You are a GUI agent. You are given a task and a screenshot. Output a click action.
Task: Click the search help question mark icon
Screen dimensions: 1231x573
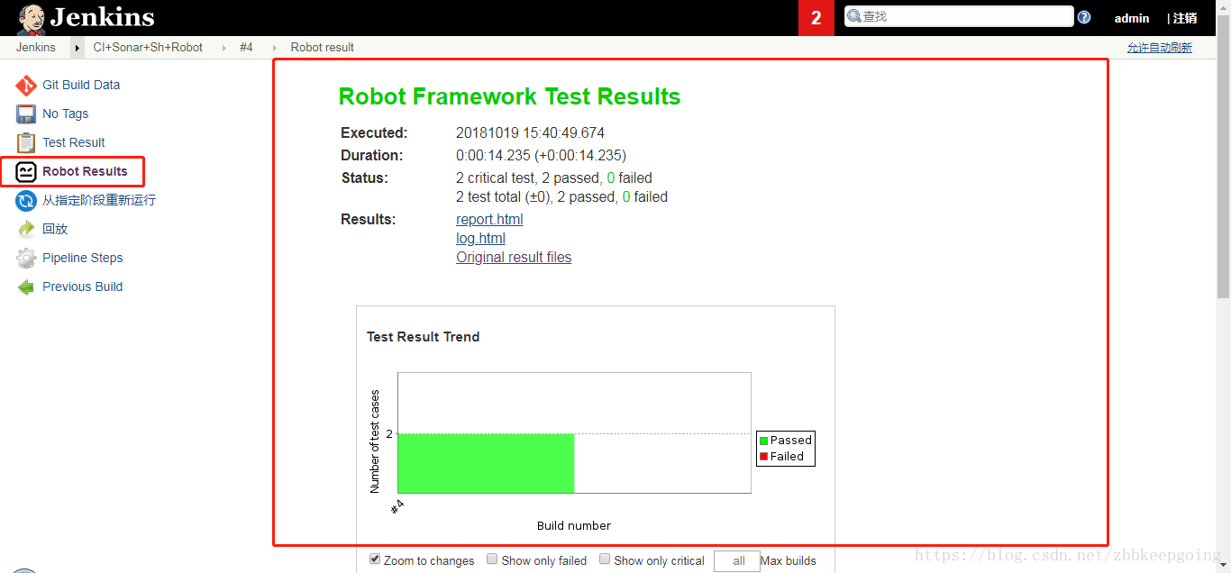coord(1084,17)
